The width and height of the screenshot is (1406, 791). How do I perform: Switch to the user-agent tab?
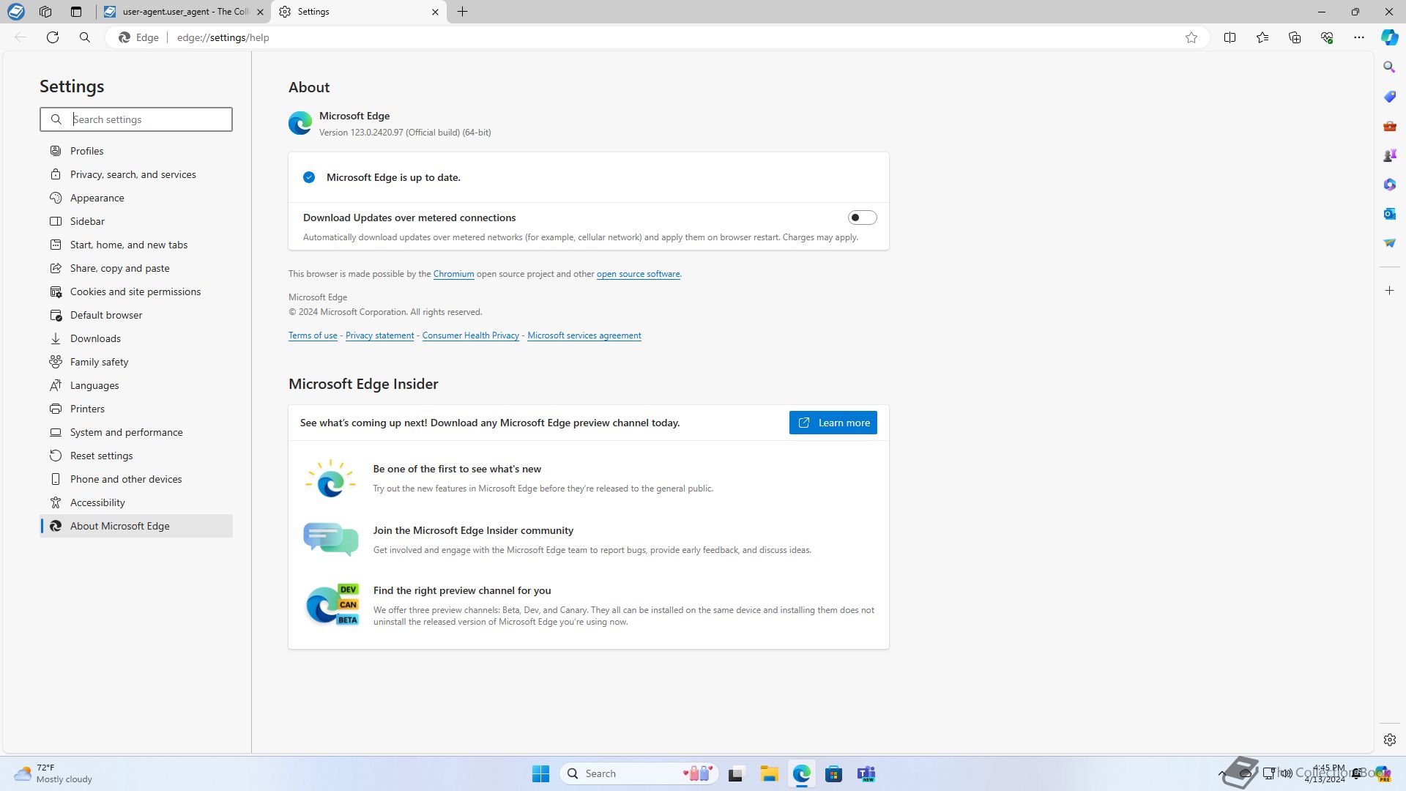183,12
